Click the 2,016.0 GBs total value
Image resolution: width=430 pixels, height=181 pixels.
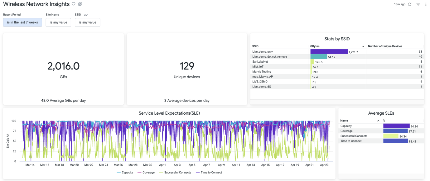(x=63, y=66)
